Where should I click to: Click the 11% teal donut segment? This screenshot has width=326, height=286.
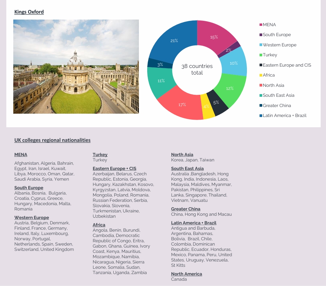tap(161, 81)
